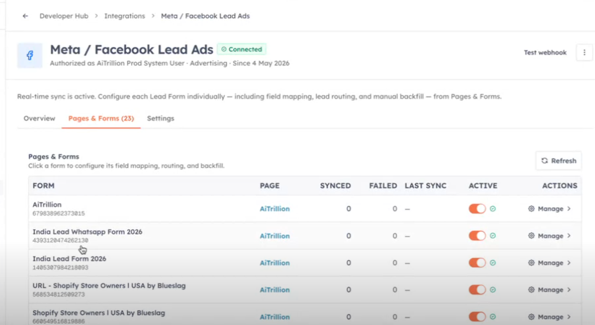Open chevron for URL - Shopify Store Owners row
This screenshot has width=595, height=325.
[569, 290]
